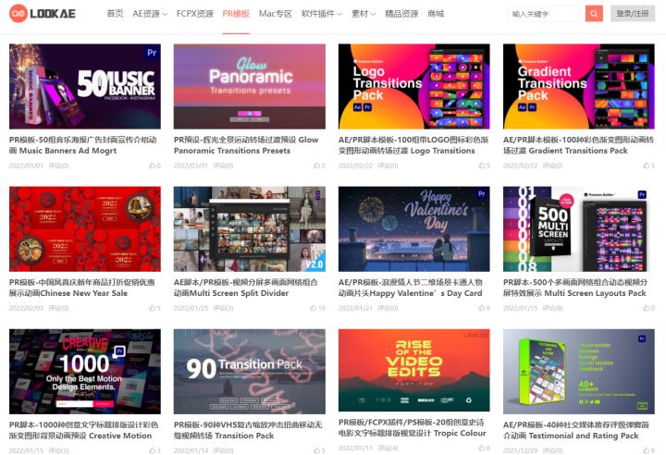Open the V2.0 multi screen split thumbnail

point(250,229)
